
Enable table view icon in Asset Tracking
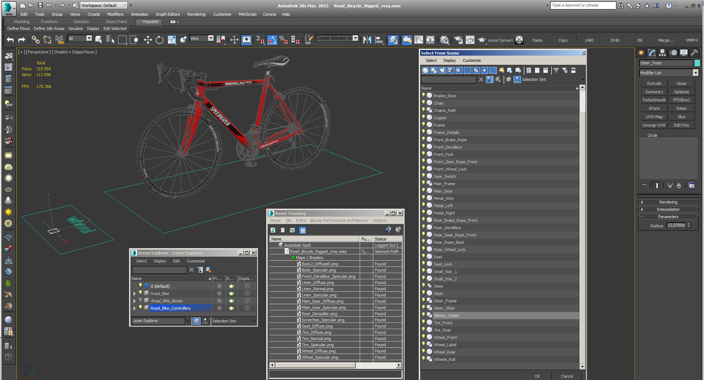coord(303,230)
